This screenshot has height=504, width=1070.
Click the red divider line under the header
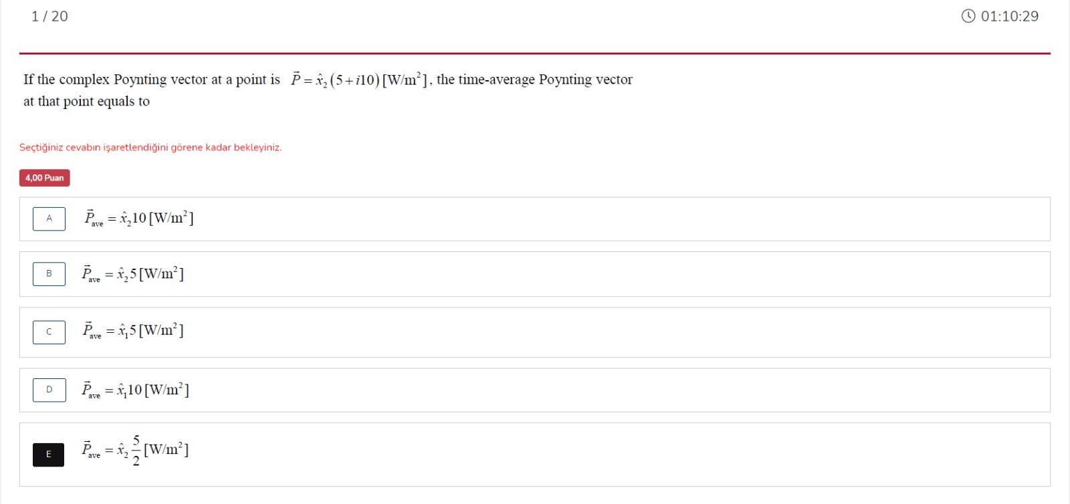point(535,49)
